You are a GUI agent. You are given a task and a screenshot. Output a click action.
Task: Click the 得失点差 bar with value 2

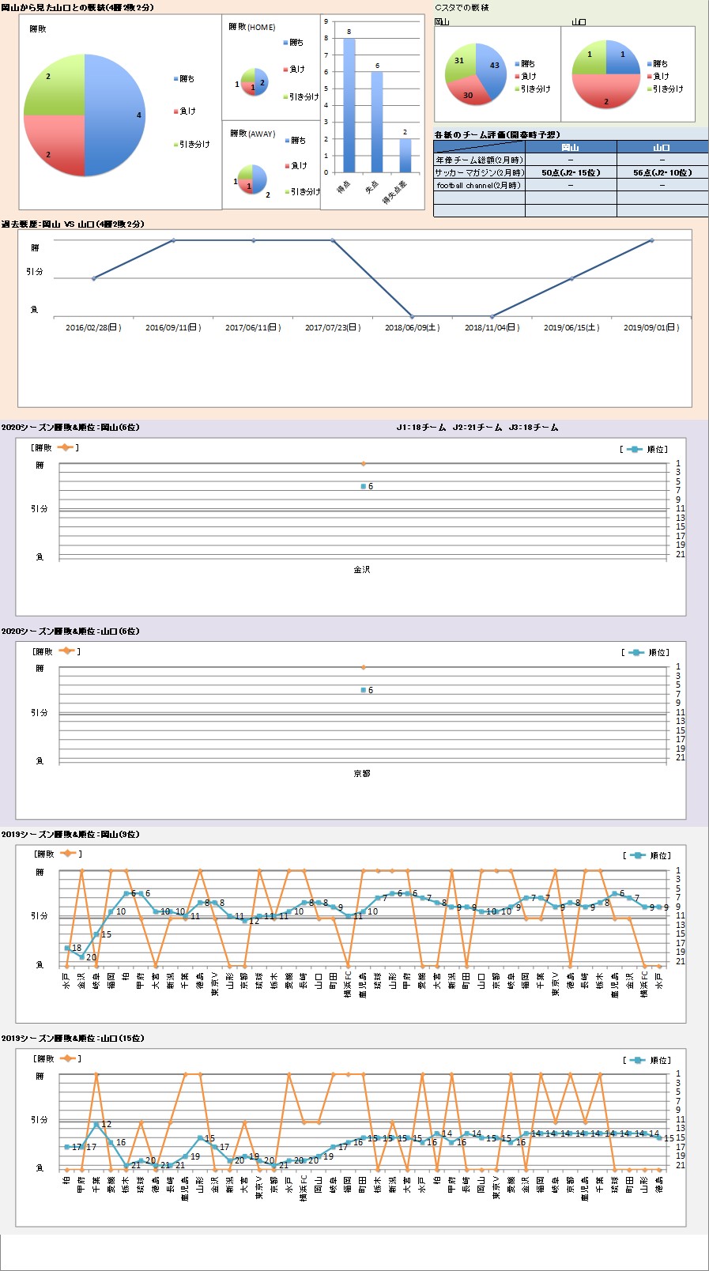pos(405,156)
